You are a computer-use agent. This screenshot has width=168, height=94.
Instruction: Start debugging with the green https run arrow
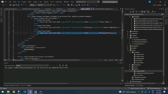click(x=51, y=5)
